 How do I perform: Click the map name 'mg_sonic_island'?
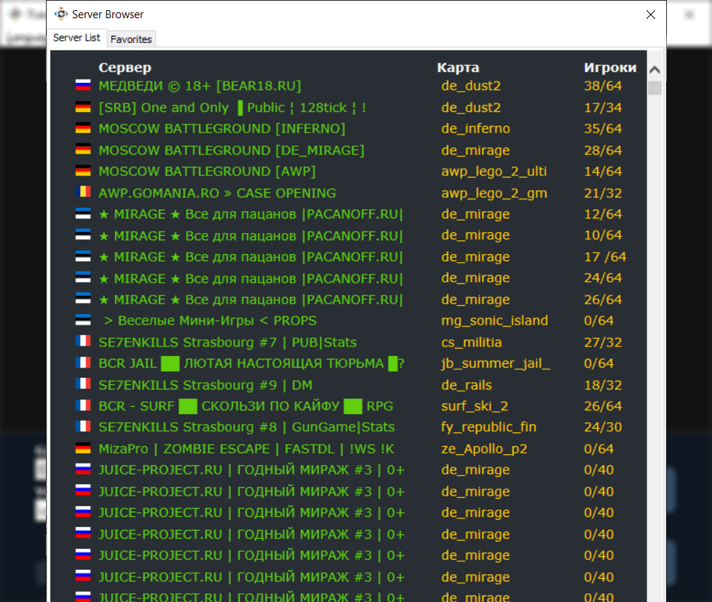pos(495,321)
